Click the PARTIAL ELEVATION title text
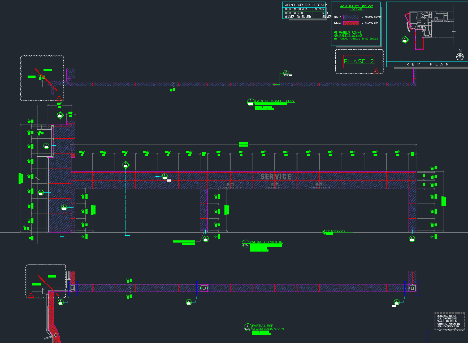This screenshot has width=468, height=343. point(266,242)
